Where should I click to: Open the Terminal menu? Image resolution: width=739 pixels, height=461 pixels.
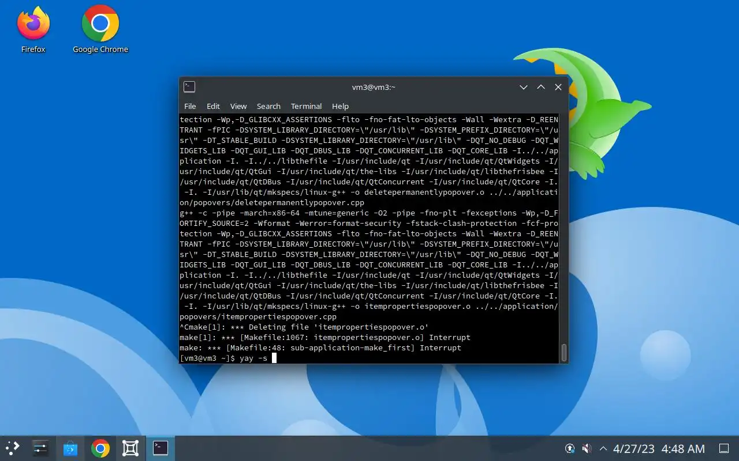point(306,106)
